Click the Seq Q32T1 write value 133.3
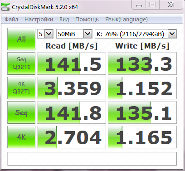The width and height of the screenshot is (185, 171). (x=142, y=64)
